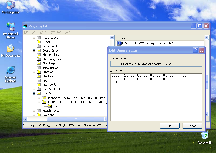Select the binary value icon for HRZR_EHACVQY entry
This screenshot has width=216, height=153.
[x=119, y=43]
